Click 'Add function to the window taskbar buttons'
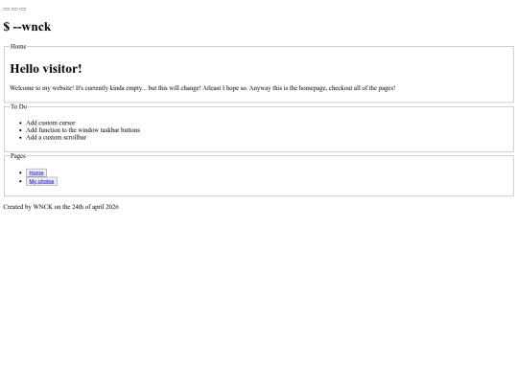Screen dimensions: 518x388 click(x=82, y=130)
